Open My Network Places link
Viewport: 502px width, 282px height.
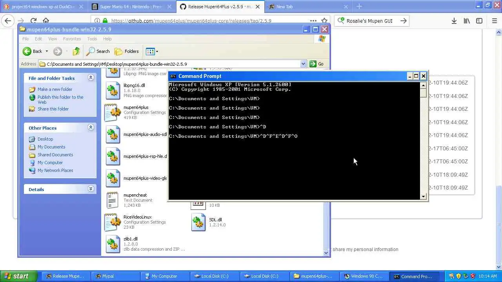pyautogui.click(x=55, y=170)
